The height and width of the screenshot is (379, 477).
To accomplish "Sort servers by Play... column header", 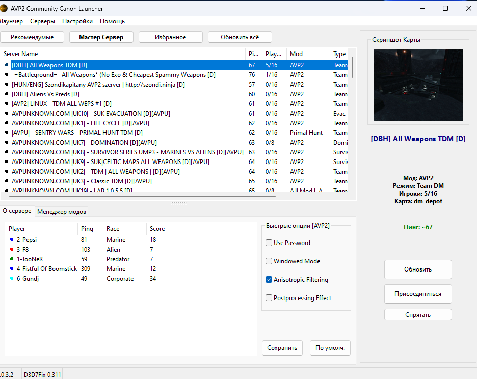I will click(x=274, y=54).
